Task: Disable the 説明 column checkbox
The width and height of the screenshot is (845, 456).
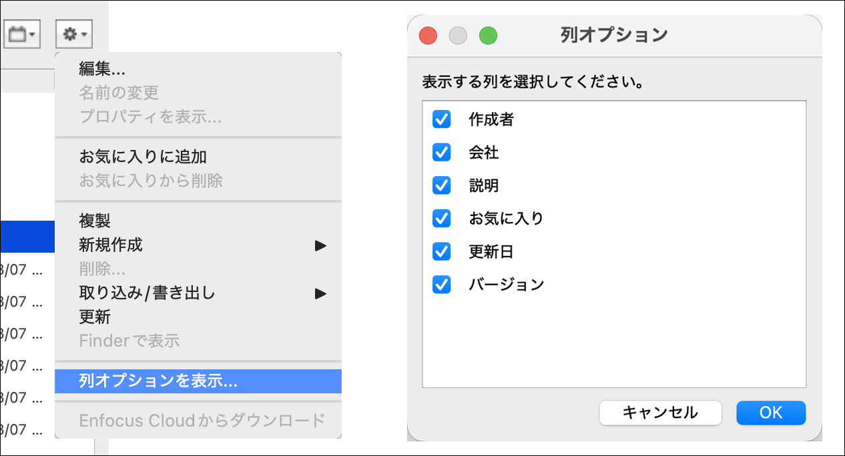Action: tap(442, 185)
